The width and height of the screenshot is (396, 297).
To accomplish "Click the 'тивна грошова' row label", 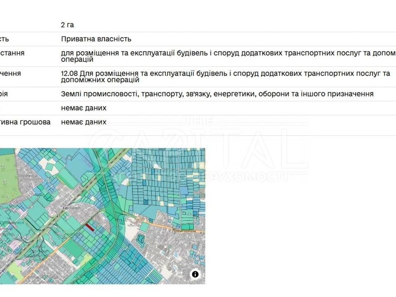I will point(25,122).
